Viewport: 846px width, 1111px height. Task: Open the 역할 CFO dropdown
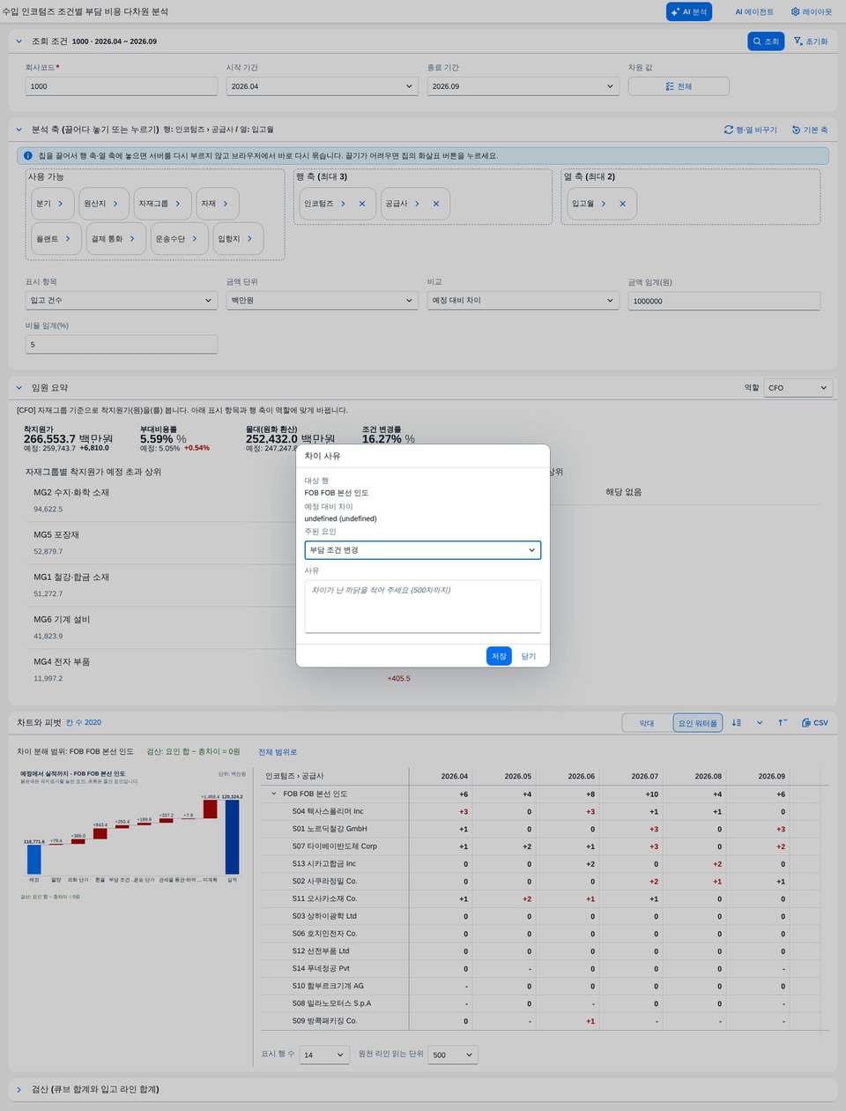click(x=798, y=388)
